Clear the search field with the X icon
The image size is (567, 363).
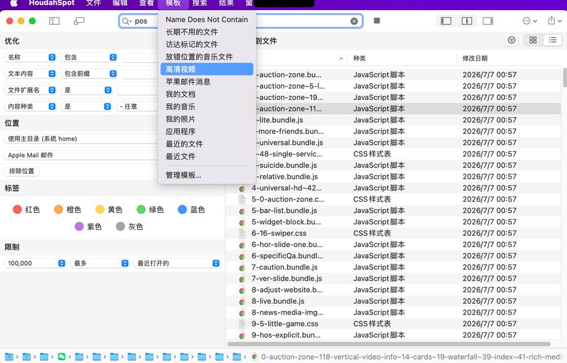354,21
